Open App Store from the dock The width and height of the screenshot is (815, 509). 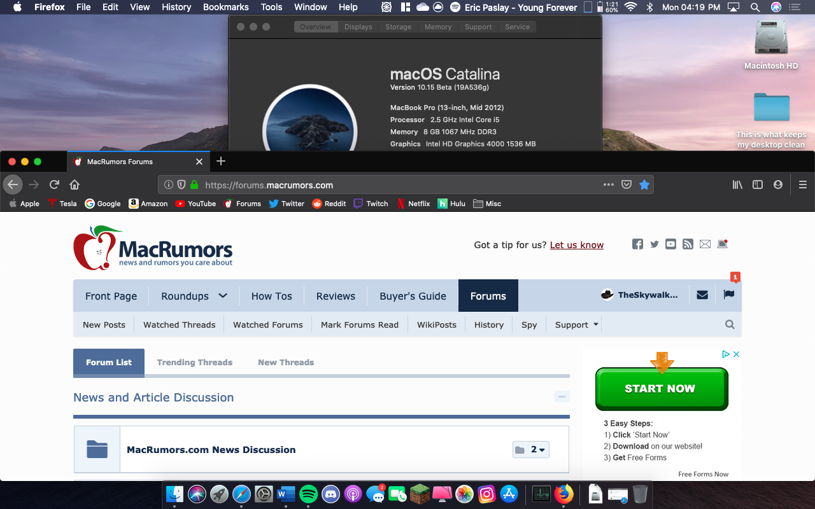(x=509, y=494)
